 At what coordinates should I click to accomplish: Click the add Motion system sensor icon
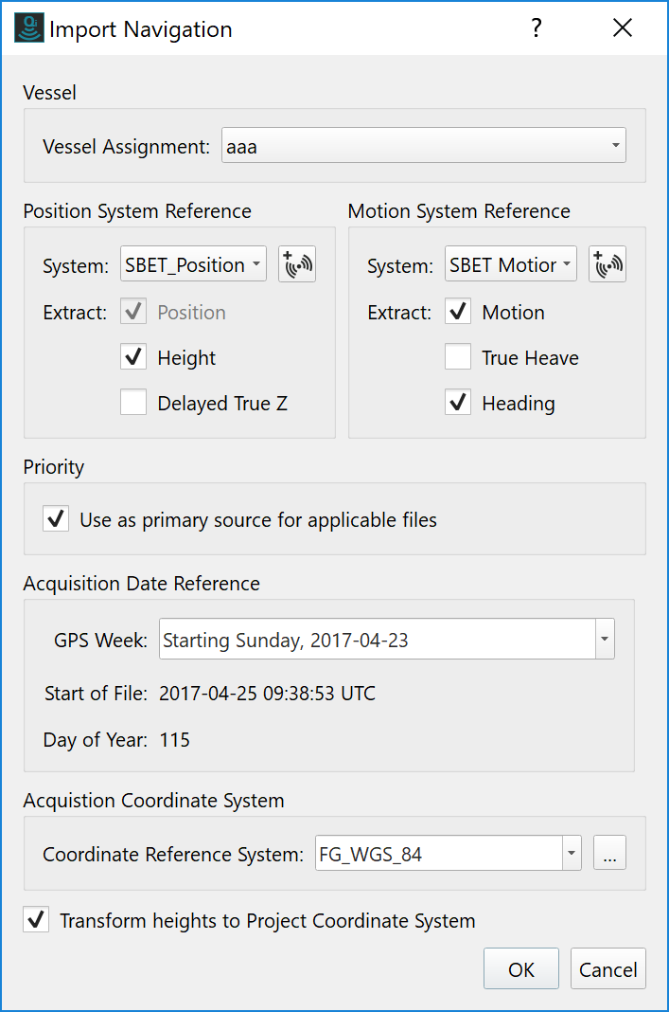coord(607,265)
